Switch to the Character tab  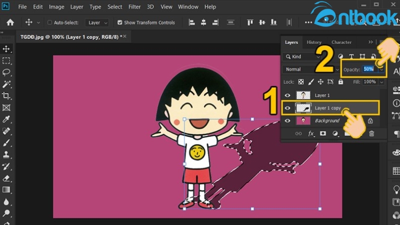tap(341, 42)
